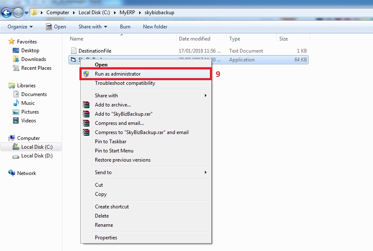Open the Music library in sidebar
The height and width of the screenshot is (251, 373).
coord(28,103)
